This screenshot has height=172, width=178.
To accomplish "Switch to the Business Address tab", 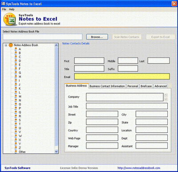I will click(77, 86).
